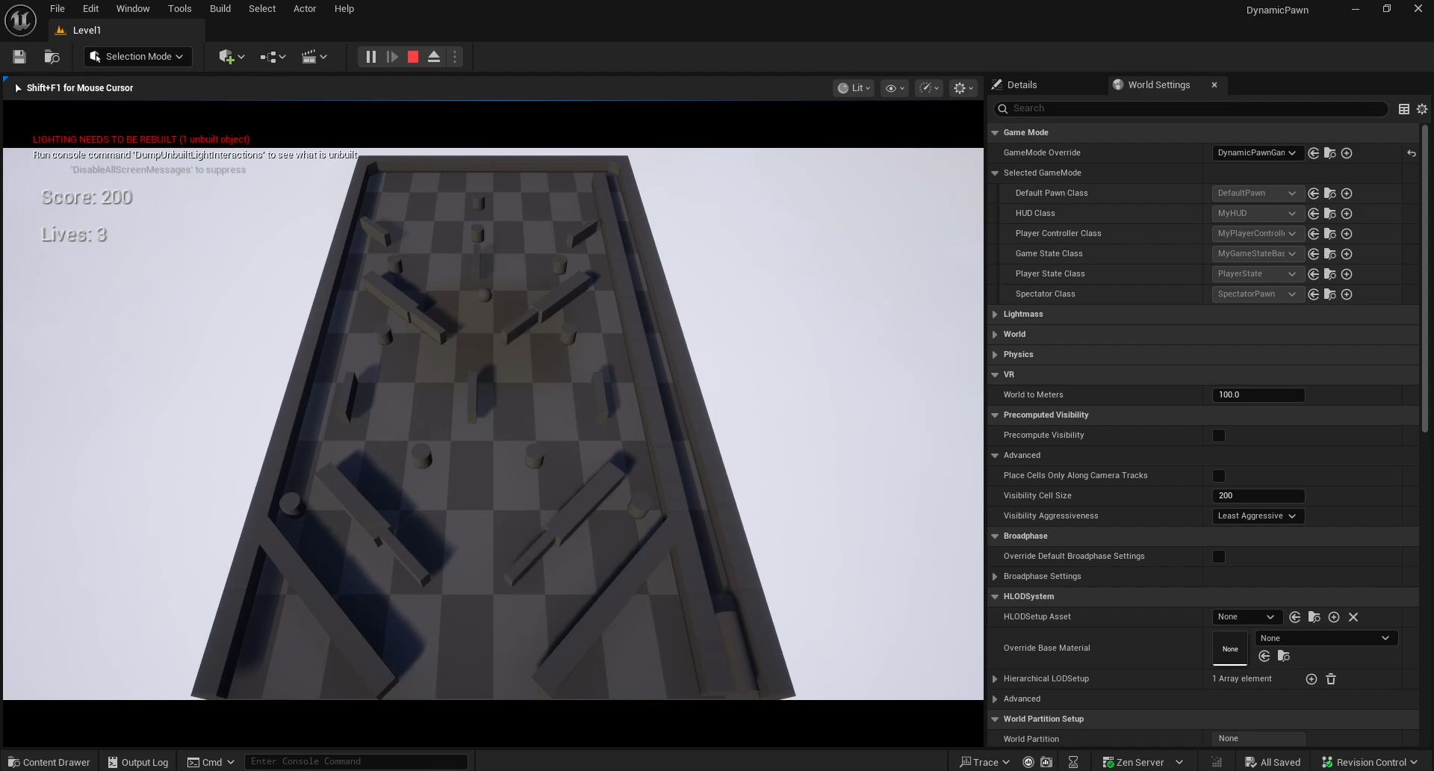The height and width of the screenshot is (771, 1434).
Task: Open the Output Log
Action: tap(138, 762)
